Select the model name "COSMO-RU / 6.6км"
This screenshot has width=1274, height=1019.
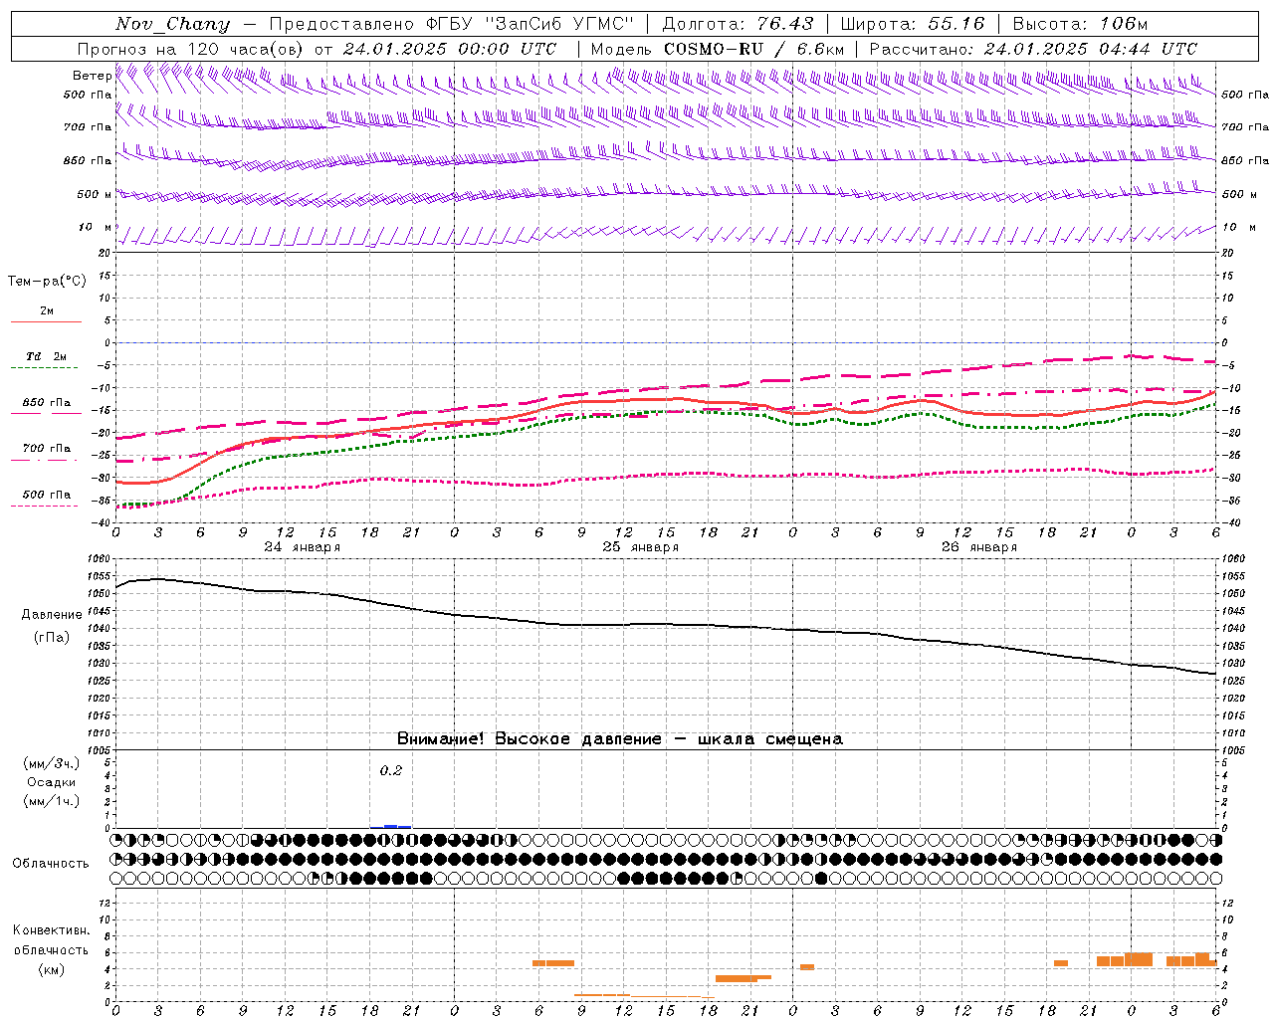(x=753, y=49)
